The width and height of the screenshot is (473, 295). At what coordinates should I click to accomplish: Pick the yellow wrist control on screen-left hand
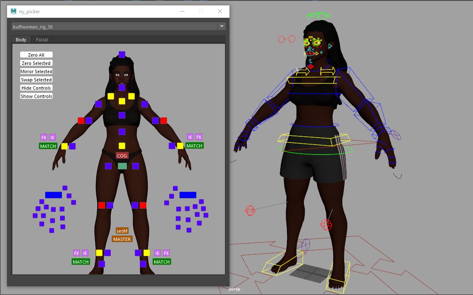(64, 146)
